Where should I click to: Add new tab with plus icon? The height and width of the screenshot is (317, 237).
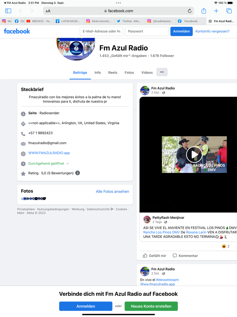click(x=216, y=11)
